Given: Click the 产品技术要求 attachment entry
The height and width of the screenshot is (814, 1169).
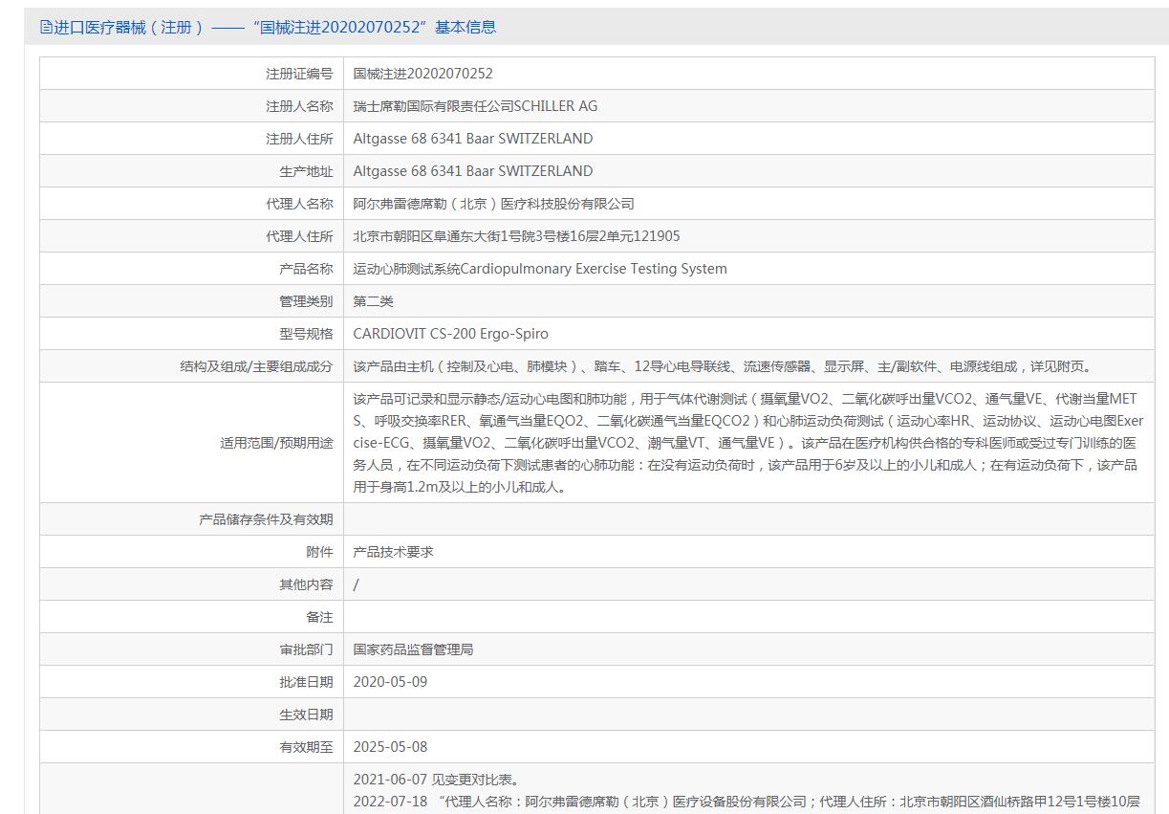Looking at the screenshot, I should (393, 552).
